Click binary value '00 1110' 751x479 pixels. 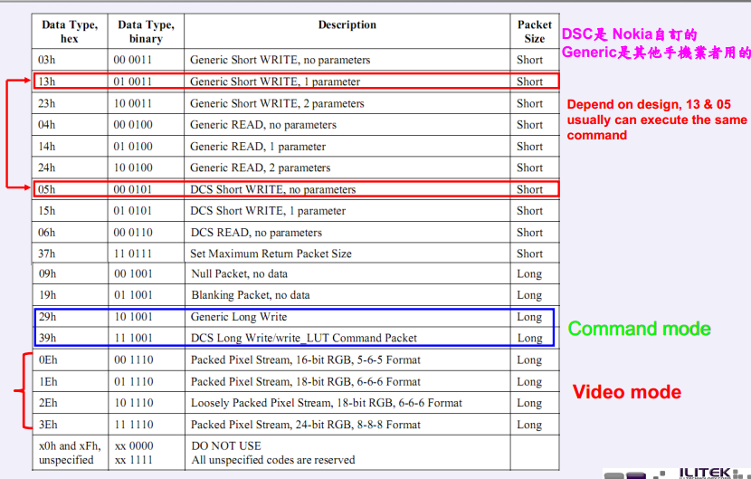[x=134, y=359]
